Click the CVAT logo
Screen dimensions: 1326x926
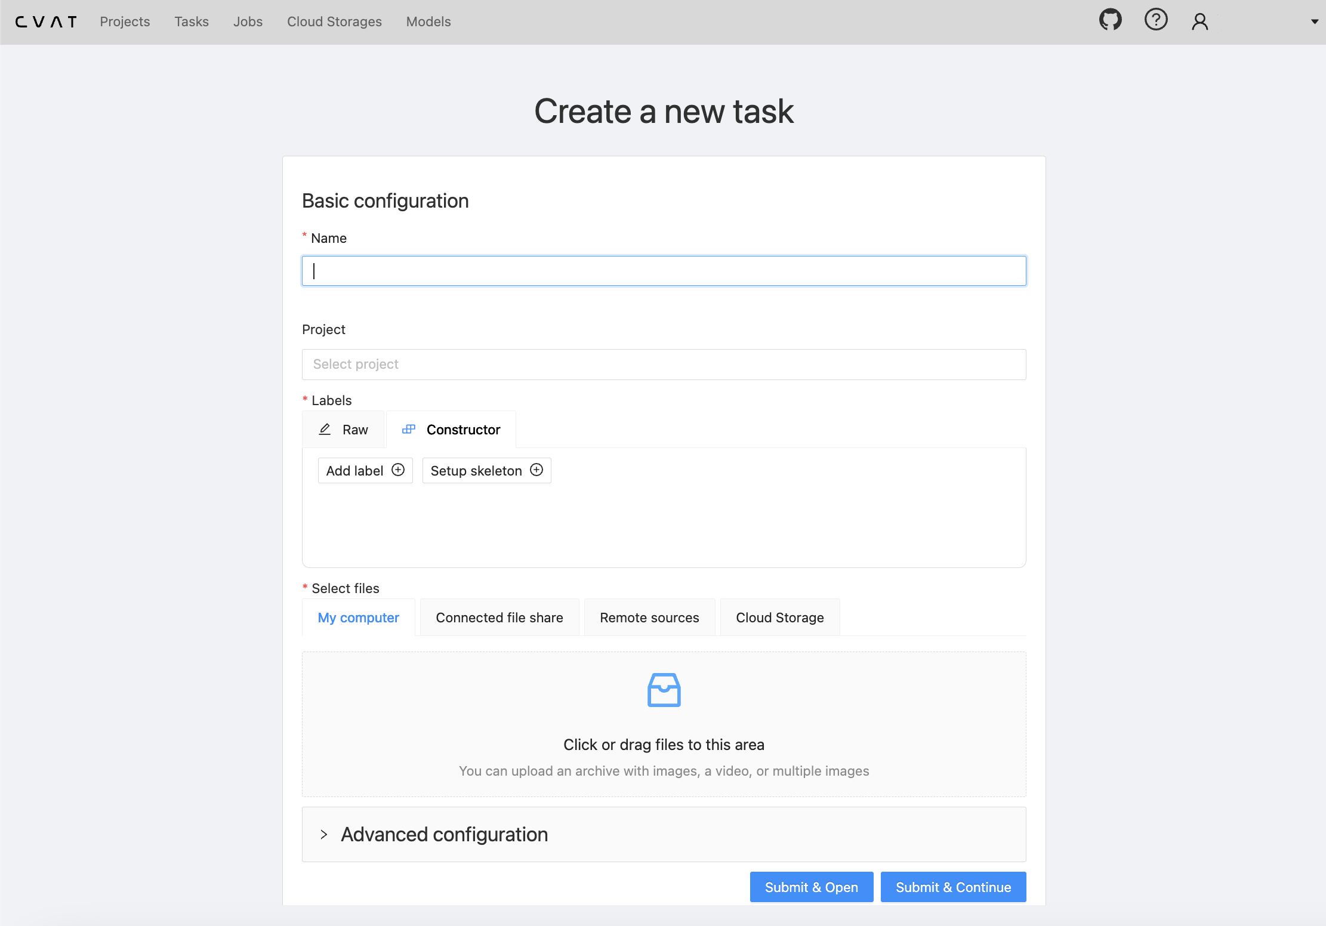click(46, 22)
